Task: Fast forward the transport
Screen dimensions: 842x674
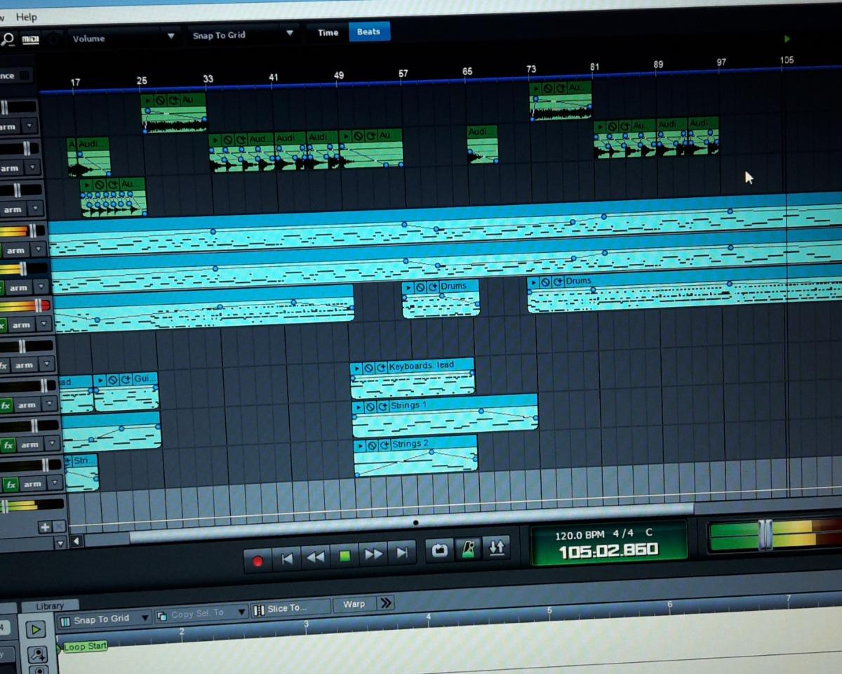Action: pyautogui.click(x=373, y=555)
